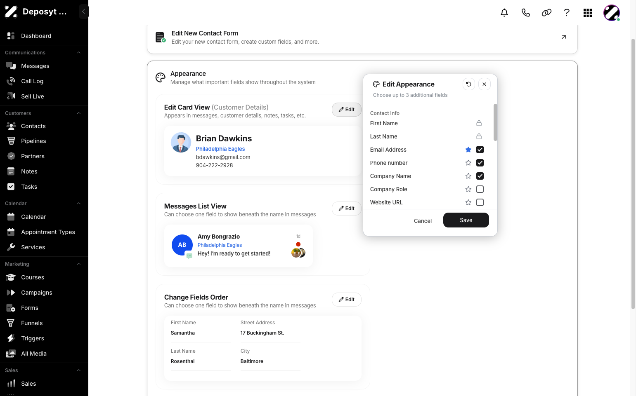Open the phone dialer icon
The image size is (636, 396).
525,13
